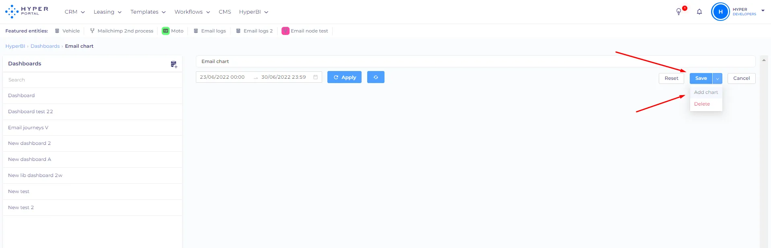
Task: Open the date range calendar icon
Action: [316, 77]
